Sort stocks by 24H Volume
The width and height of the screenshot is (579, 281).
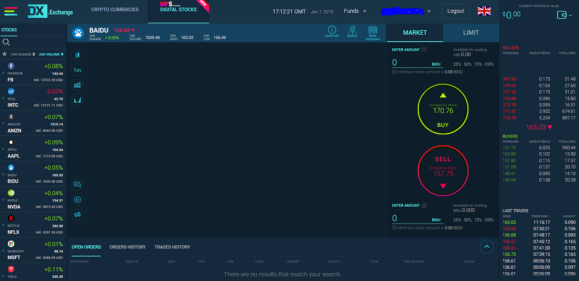[51, 54]
